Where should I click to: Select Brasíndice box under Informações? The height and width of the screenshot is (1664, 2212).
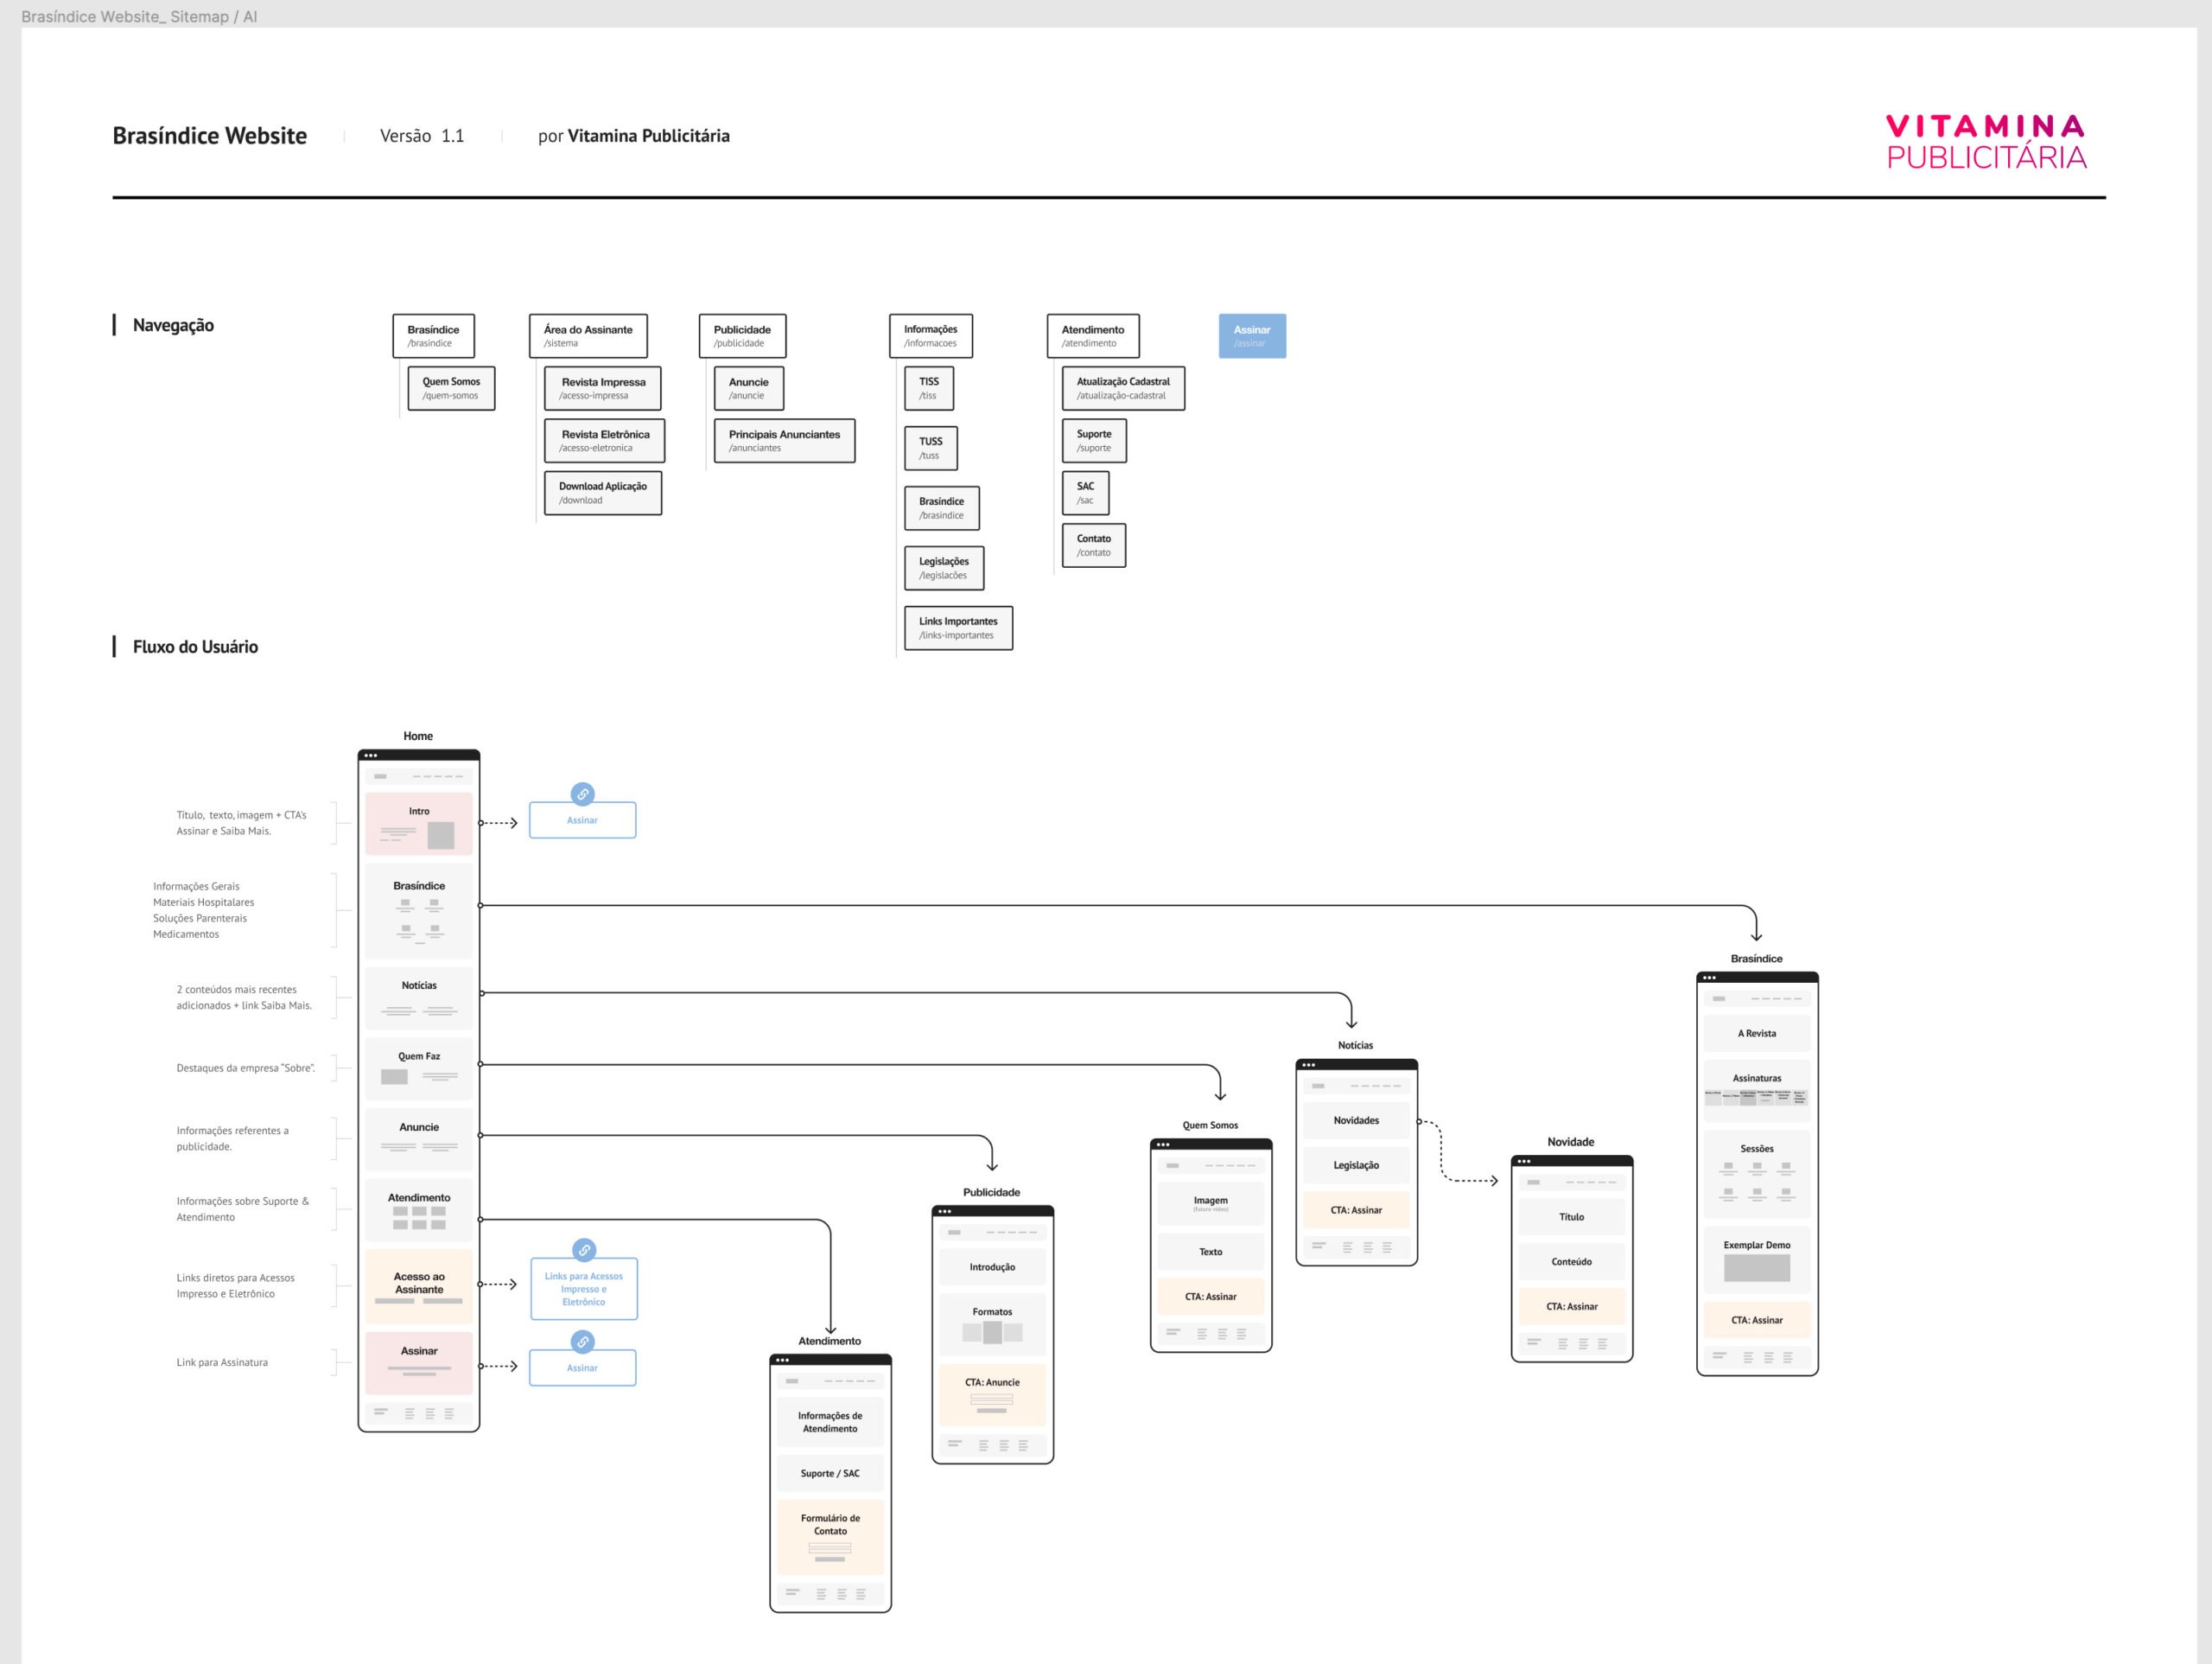click(942, 508)
